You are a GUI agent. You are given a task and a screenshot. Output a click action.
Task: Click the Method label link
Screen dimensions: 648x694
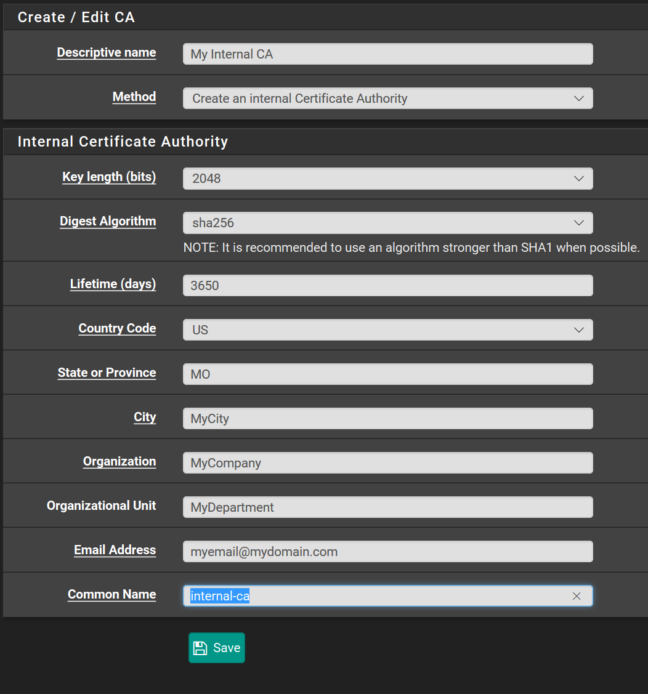(134, 97)
